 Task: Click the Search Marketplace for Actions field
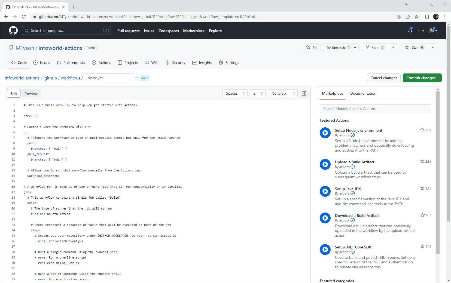(x=375, y=109)
